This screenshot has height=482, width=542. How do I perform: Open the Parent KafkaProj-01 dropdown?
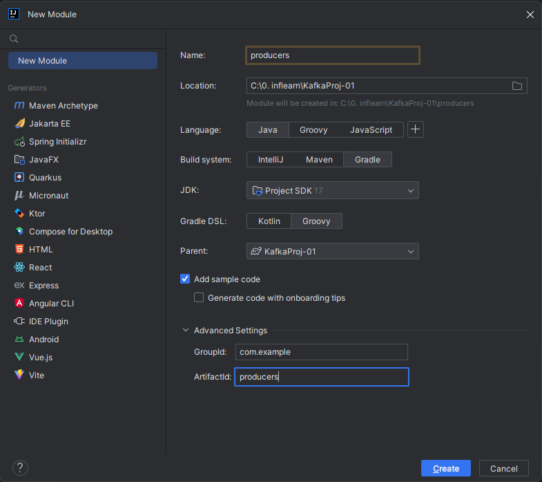click(333, 252)
